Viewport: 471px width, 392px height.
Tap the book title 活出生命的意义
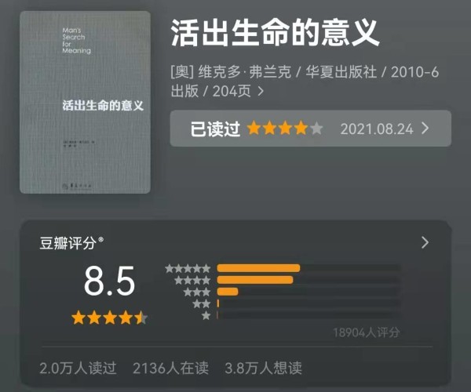[x=276, y=33]
